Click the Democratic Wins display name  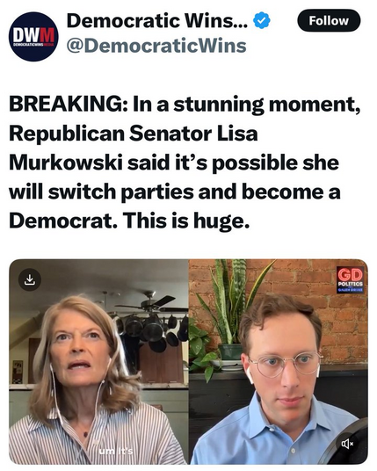click(157, 21)
